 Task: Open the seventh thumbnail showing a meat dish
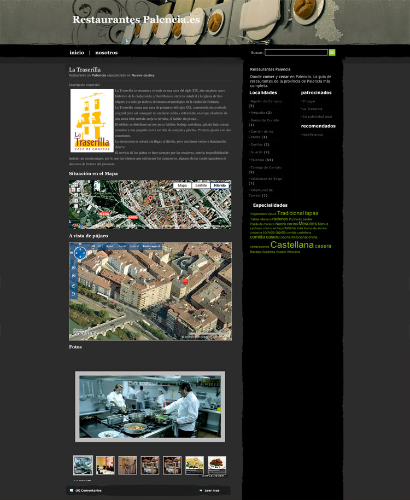216,465
